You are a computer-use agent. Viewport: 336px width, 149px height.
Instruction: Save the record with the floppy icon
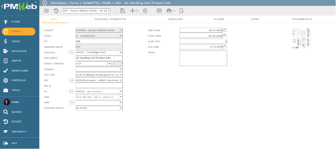(x=122, y=11)
